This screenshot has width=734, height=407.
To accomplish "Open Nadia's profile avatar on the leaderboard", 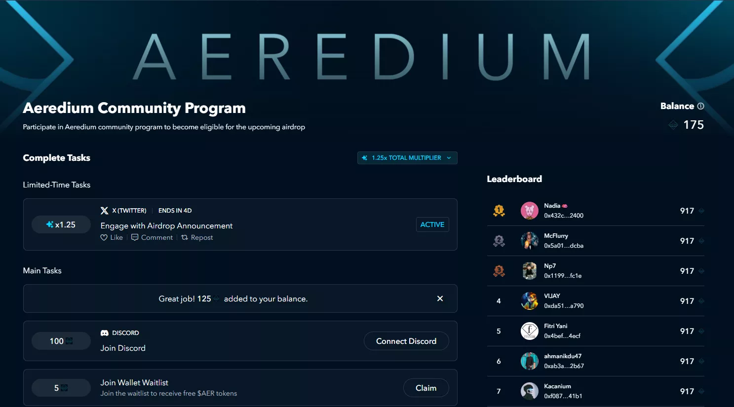I will pos(530,211).
